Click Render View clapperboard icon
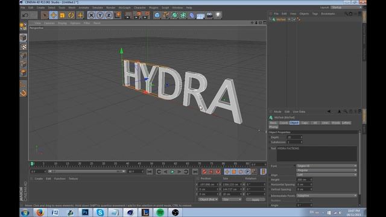The width and height of the screenshot is (386, 217). pos(128,15)
